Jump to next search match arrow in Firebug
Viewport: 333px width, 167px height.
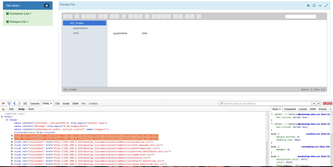319,103
